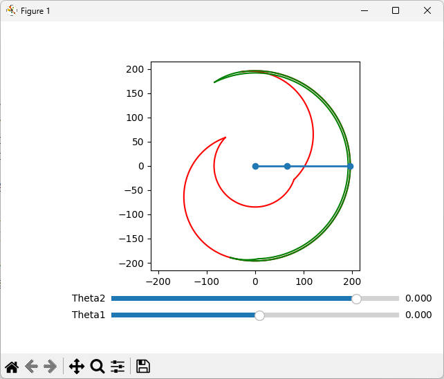Click the Theta1 slider handle
This screenshot has width=444, height=379.
click(259, 315)
